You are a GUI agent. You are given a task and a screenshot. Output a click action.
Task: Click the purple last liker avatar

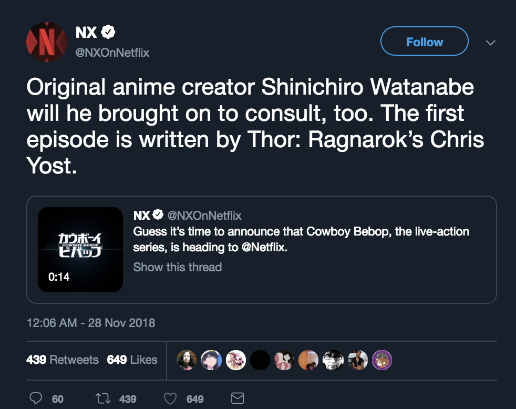(x=381, y=360)
